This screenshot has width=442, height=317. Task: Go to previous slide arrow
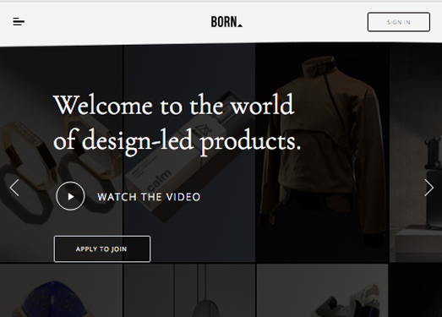point(14,188)
